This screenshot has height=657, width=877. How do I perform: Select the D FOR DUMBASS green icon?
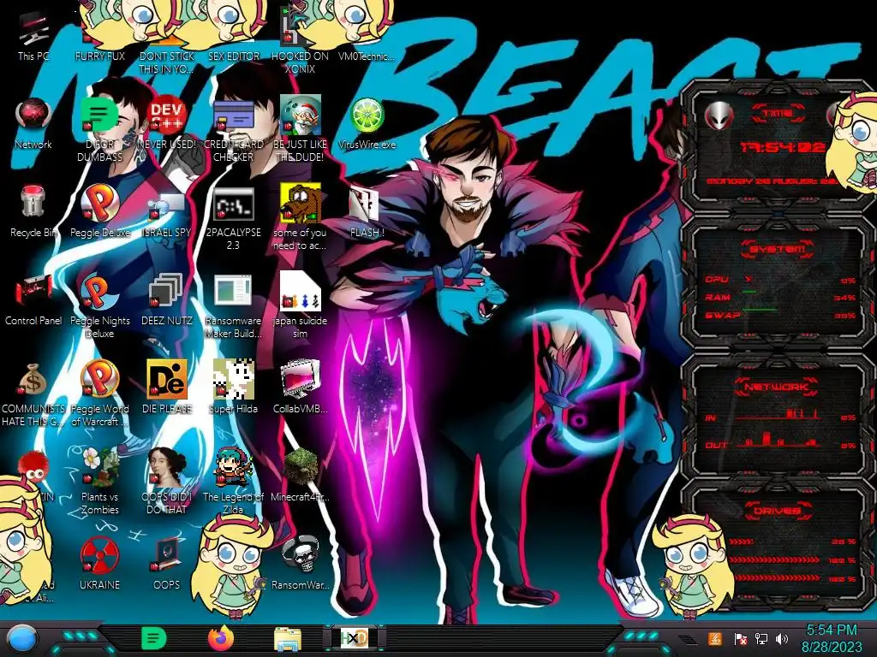(99, 130)
